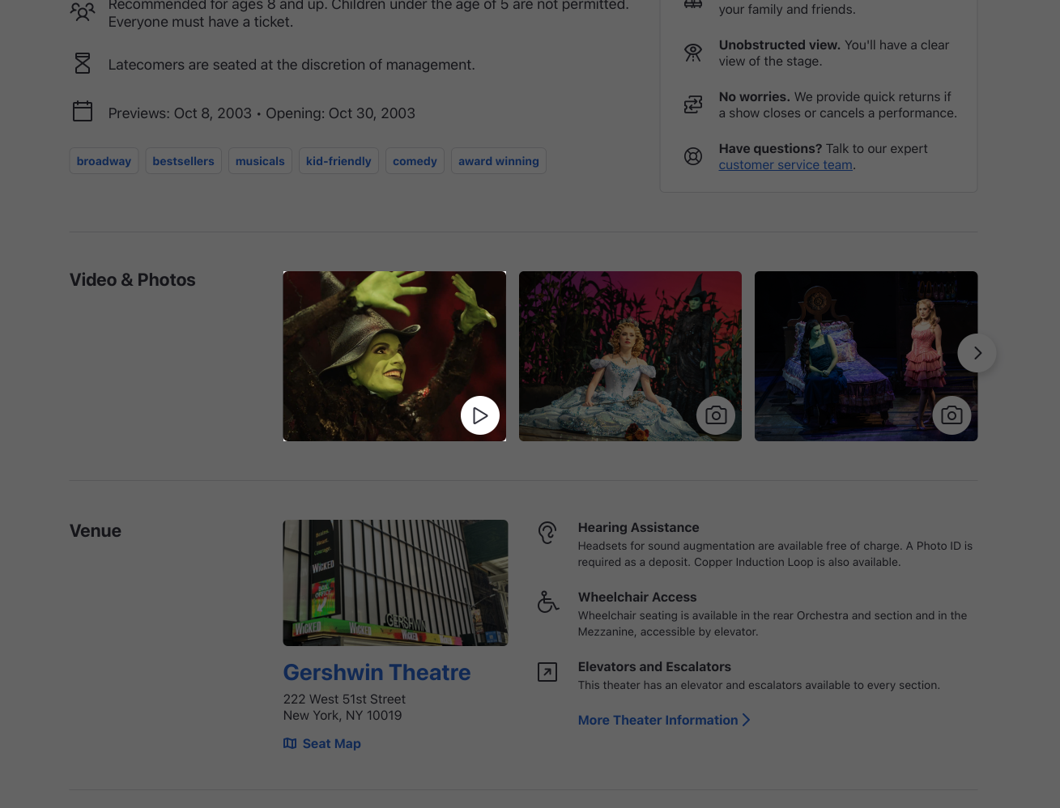The image size is (1060, 808).
Task: Advance gallery with the next arrow
Action: (977, 353)
